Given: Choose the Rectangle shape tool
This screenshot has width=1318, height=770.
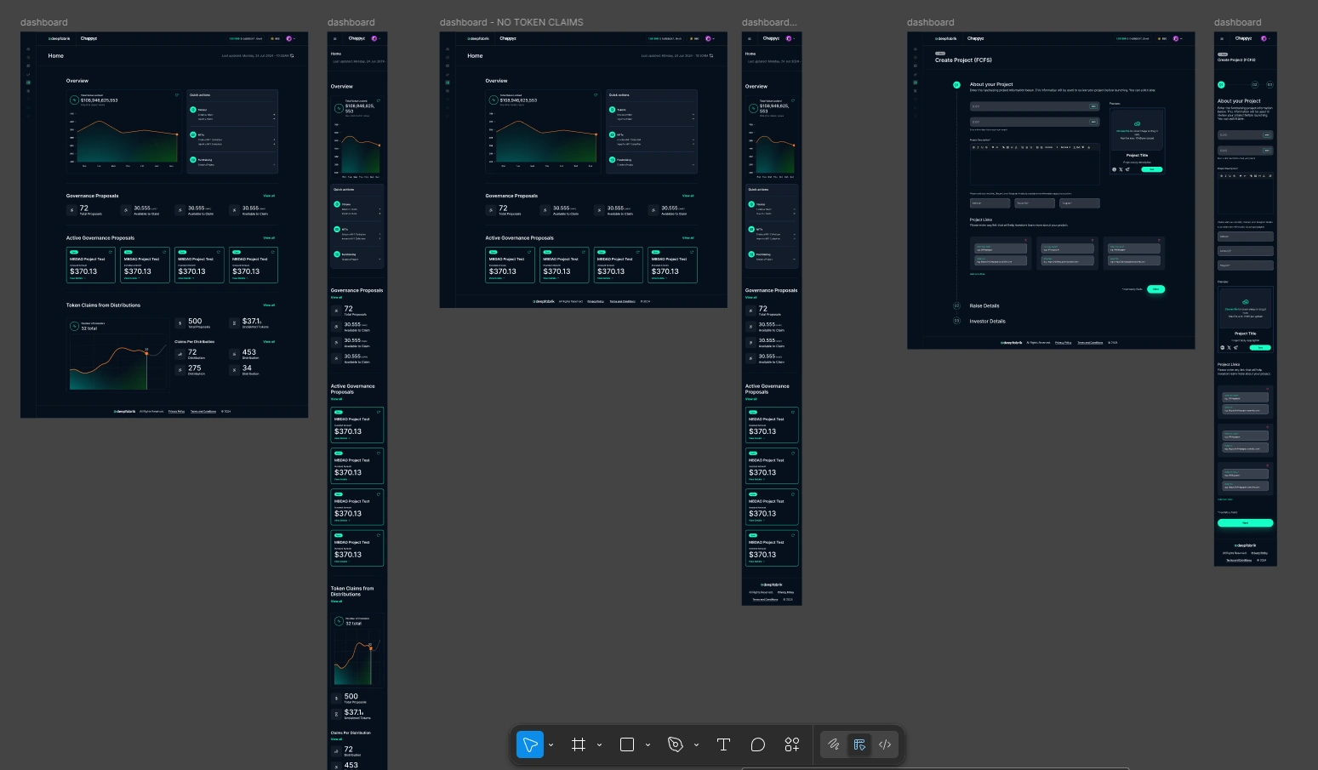Looking at the screenshot, I should click(627, 744).
